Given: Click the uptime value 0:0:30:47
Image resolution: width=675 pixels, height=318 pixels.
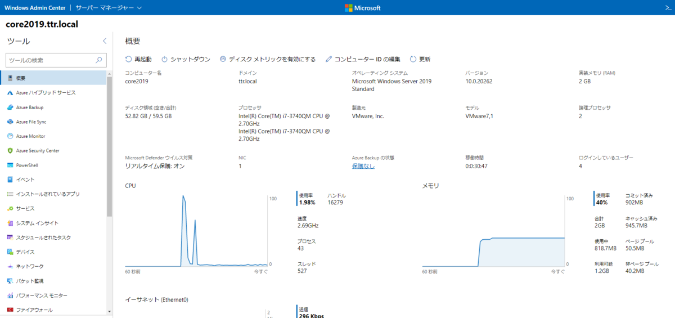Looking at the screenshot, I should (476, 166).
